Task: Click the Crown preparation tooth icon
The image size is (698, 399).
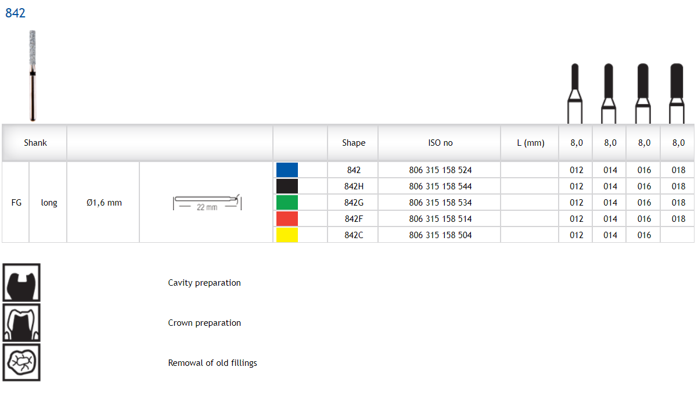Action: 21,323
